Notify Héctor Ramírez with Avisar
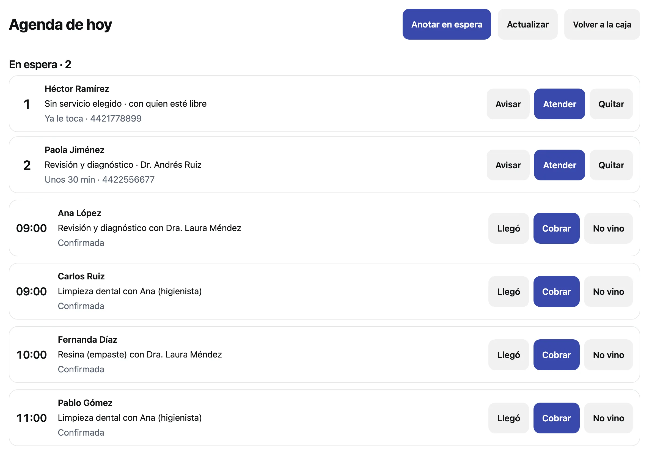 tap(508, 104)
